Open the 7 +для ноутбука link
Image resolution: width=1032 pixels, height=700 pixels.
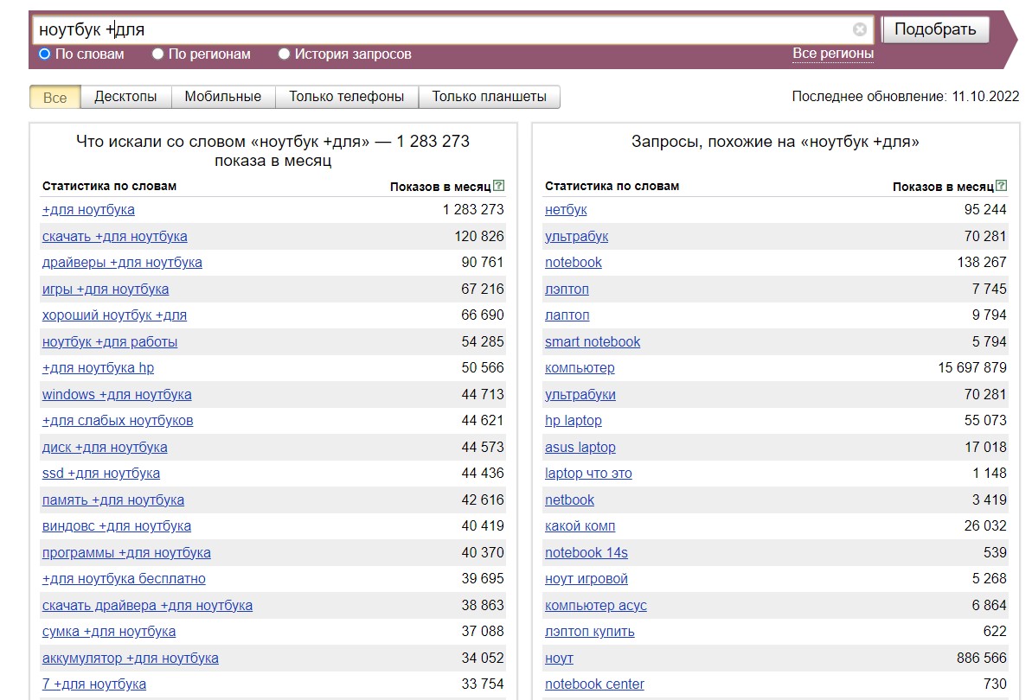(x=94, y=684)
